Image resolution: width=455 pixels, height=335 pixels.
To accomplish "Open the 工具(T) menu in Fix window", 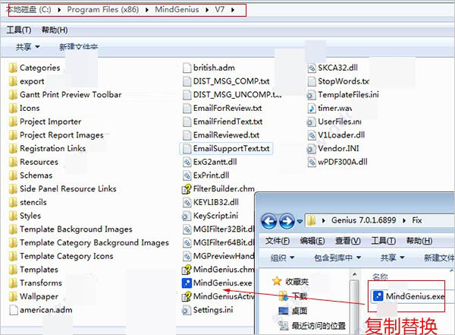I will tap(383, 241).
